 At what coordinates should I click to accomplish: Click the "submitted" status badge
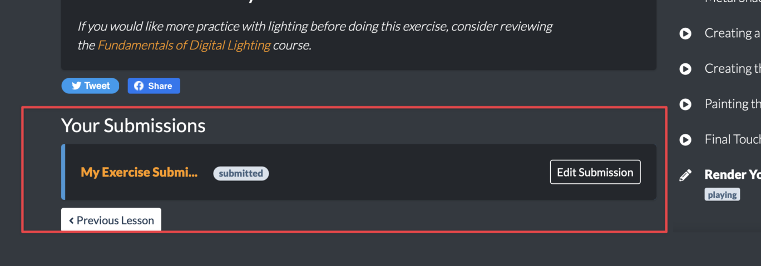[241, 173]
